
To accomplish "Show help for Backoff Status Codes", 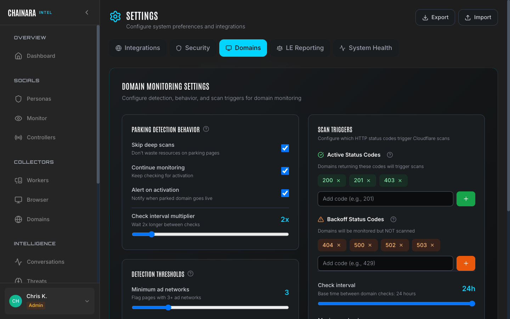I will 393,219.
